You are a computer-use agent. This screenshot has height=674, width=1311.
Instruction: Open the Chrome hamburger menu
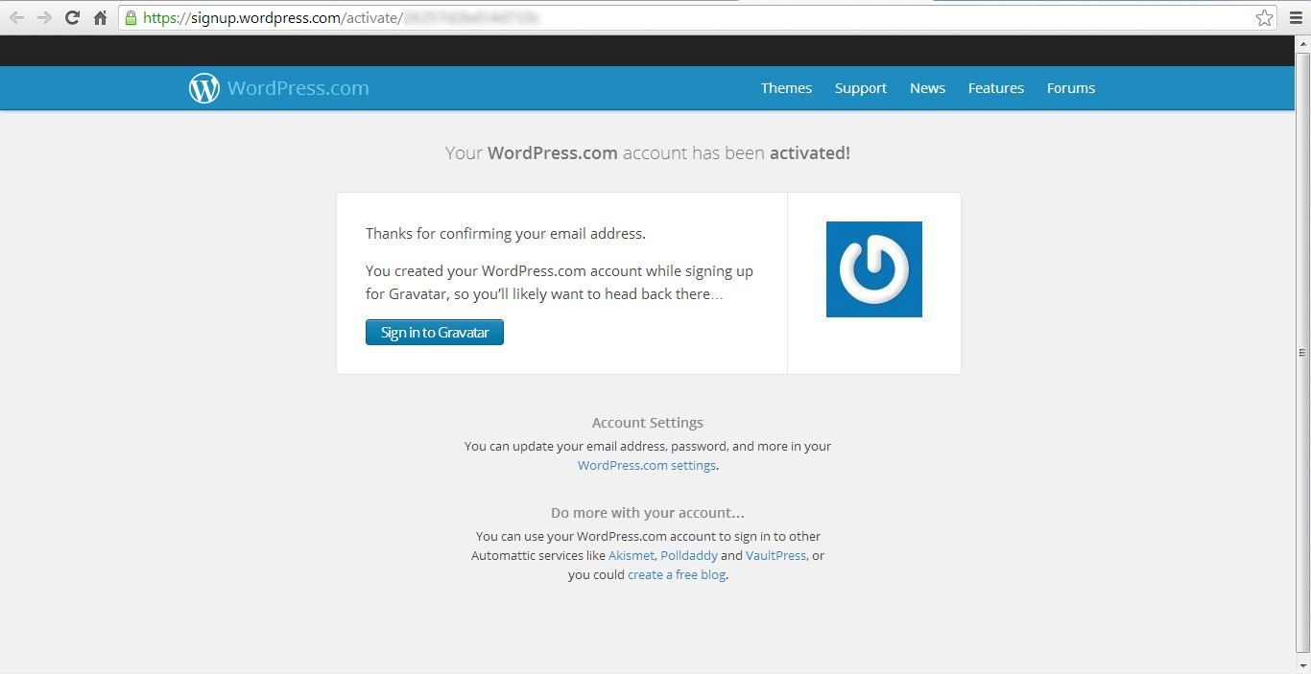click(1296, 17)
